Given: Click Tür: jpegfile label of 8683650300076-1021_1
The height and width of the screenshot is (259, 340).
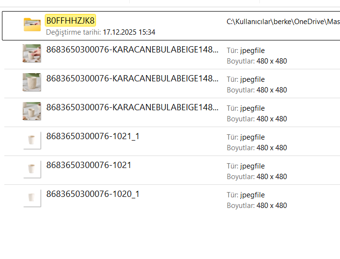Looking at the screenshot, I should pyautogui.click(x=245, y=137).
